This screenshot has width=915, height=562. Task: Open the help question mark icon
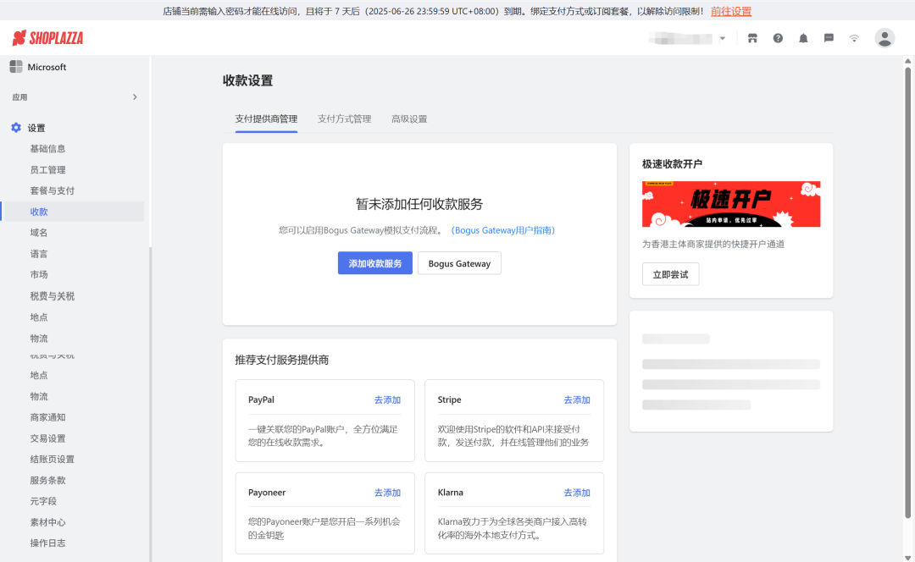[x=778, y=38]
